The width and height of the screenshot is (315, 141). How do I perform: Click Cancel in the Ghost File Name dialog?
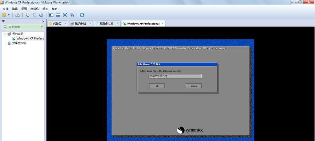pos(194,86)
